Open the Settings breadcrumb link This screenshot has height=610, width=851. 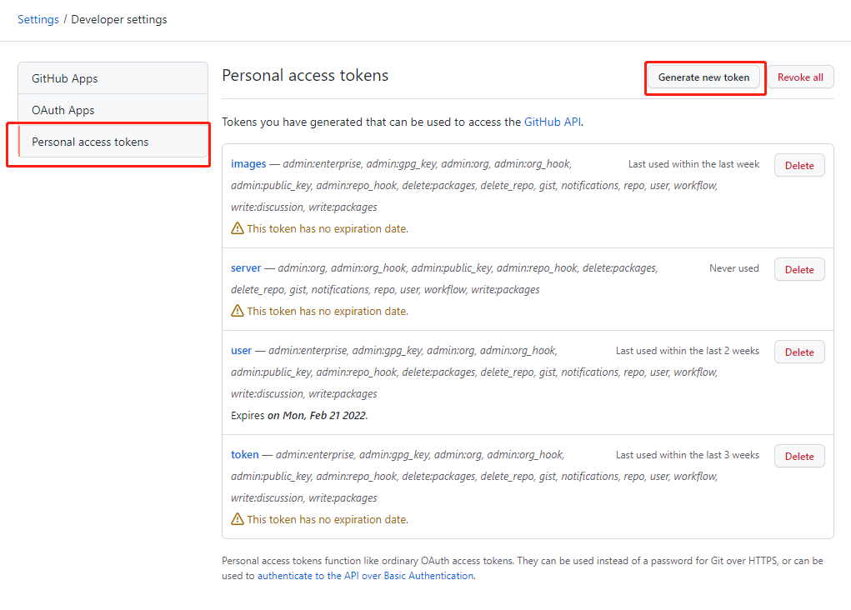(38, 19)
